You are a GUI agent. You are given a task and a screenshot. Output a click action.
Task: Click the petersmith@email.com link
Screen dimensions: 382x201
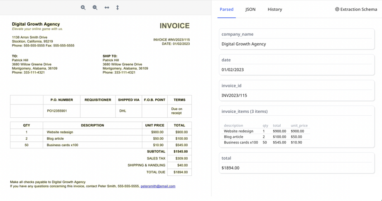[x=158, y=186]
